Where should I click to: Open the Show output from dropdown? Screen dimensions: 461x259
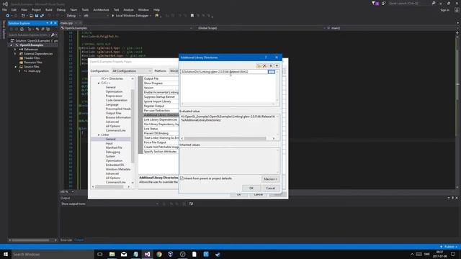122,204
